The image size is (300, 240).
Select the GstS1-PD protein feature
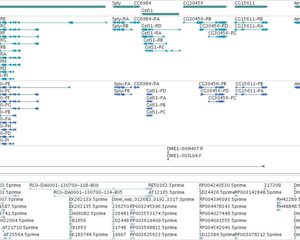149,94
